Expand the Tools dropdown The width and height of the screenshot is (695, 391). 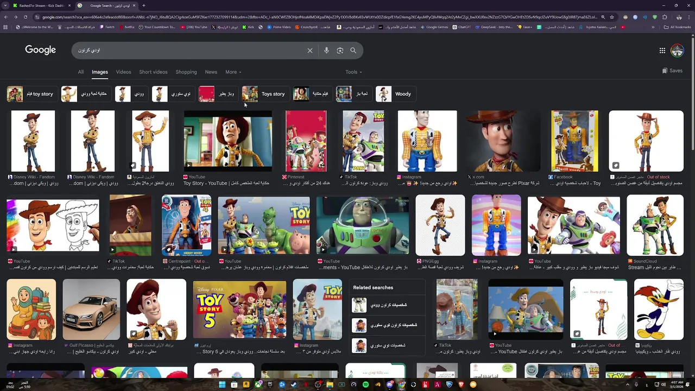tap(353, 72)
